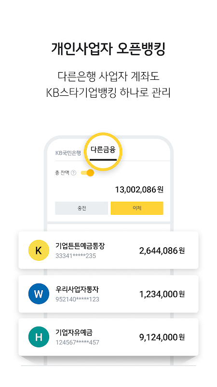This screenshot has width=217, height=387.
Task: Toggle the 총 잔액 balance switch
Action: pos(87,173)
